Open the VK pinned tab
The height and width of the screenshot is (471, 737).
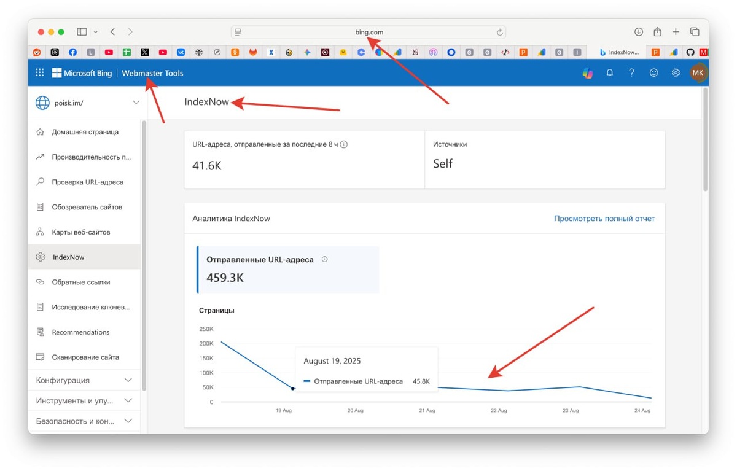tap(181, 53)
